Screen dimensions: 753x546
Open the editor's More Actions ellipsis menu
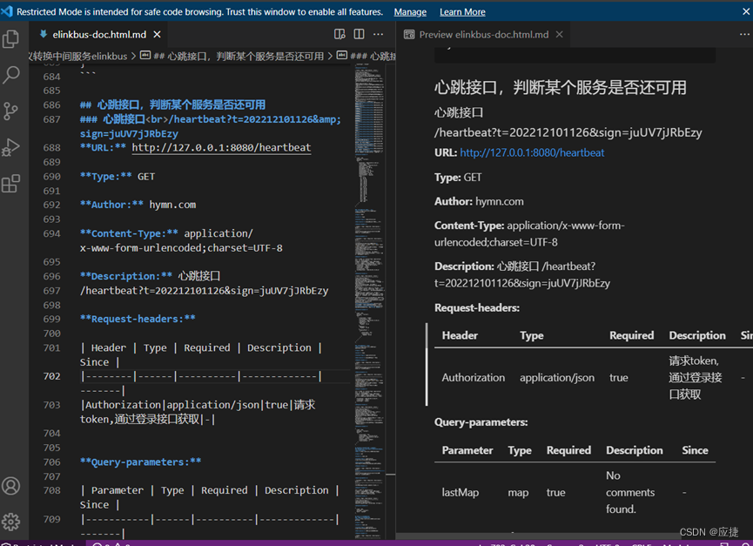379,34
